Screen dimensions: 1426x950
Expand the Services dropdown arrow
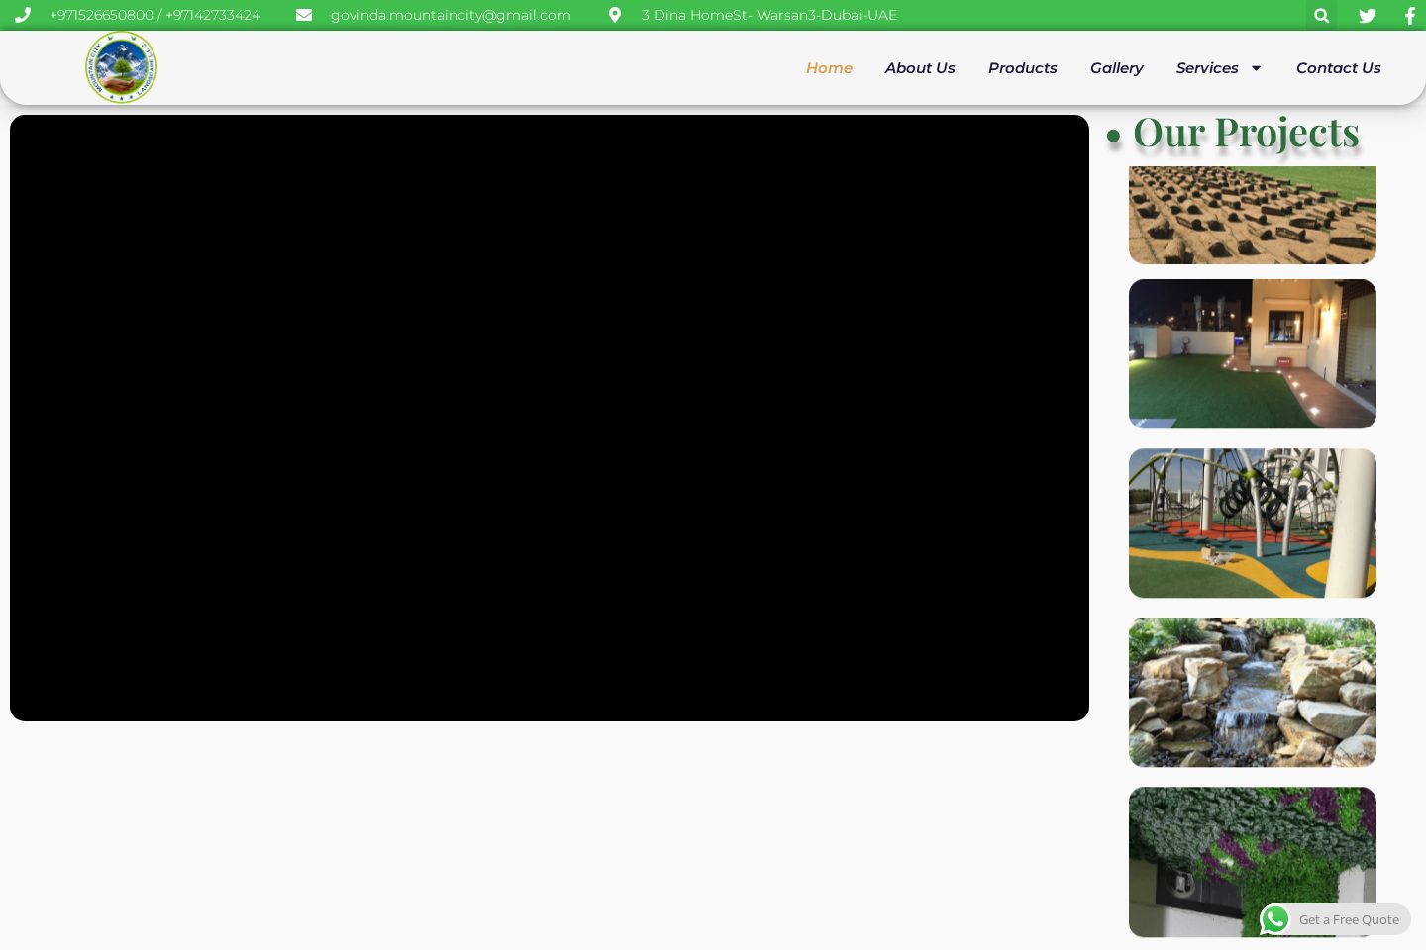tap(1256, 68)
